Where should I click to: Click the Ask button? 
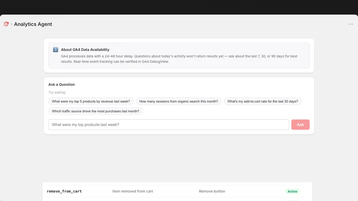(300, 125)
